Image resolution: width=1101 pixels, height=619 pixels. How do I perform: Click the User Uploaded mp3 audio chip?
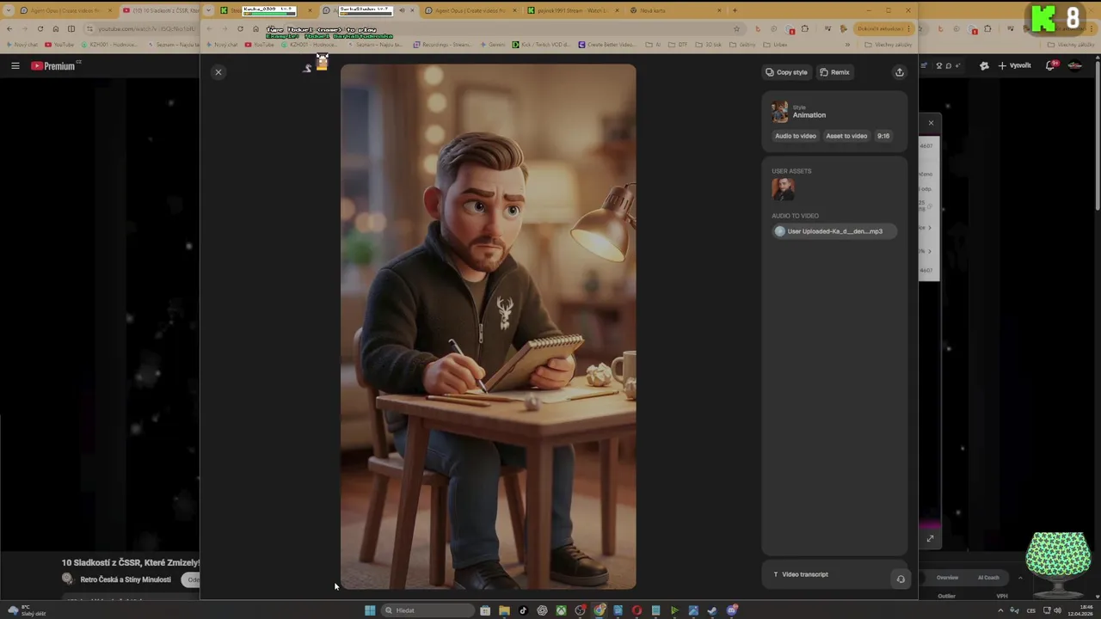click(x=833, y=231)
